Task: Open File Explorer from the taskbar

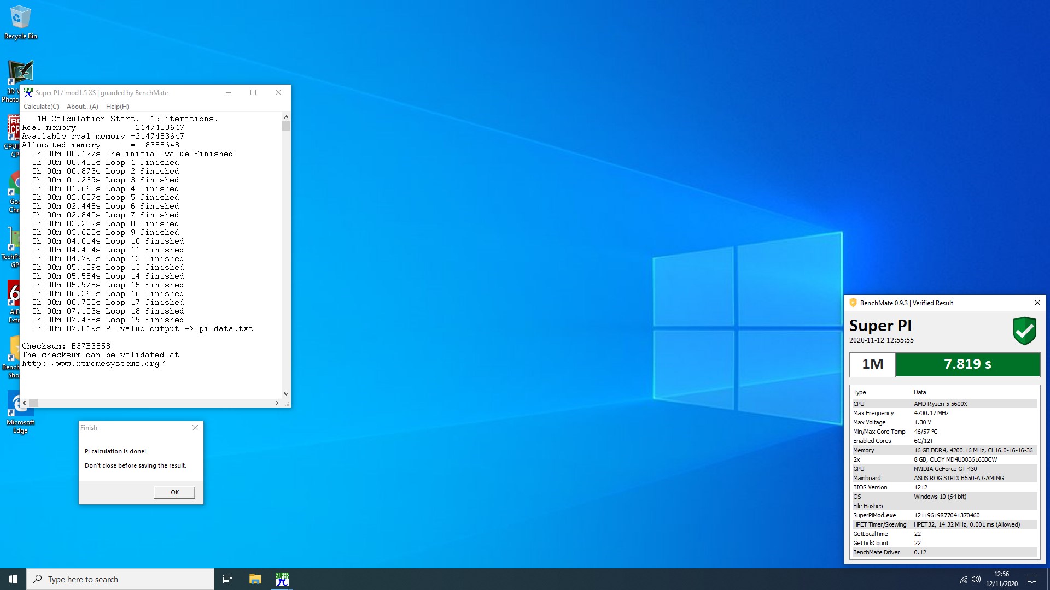Action: pos(255,579)
